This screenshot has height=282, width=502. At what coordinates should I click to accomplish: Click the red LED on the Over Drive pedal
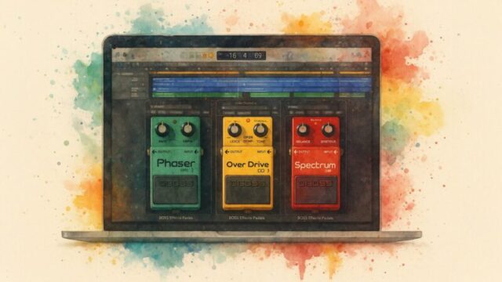tap(248, 121)
